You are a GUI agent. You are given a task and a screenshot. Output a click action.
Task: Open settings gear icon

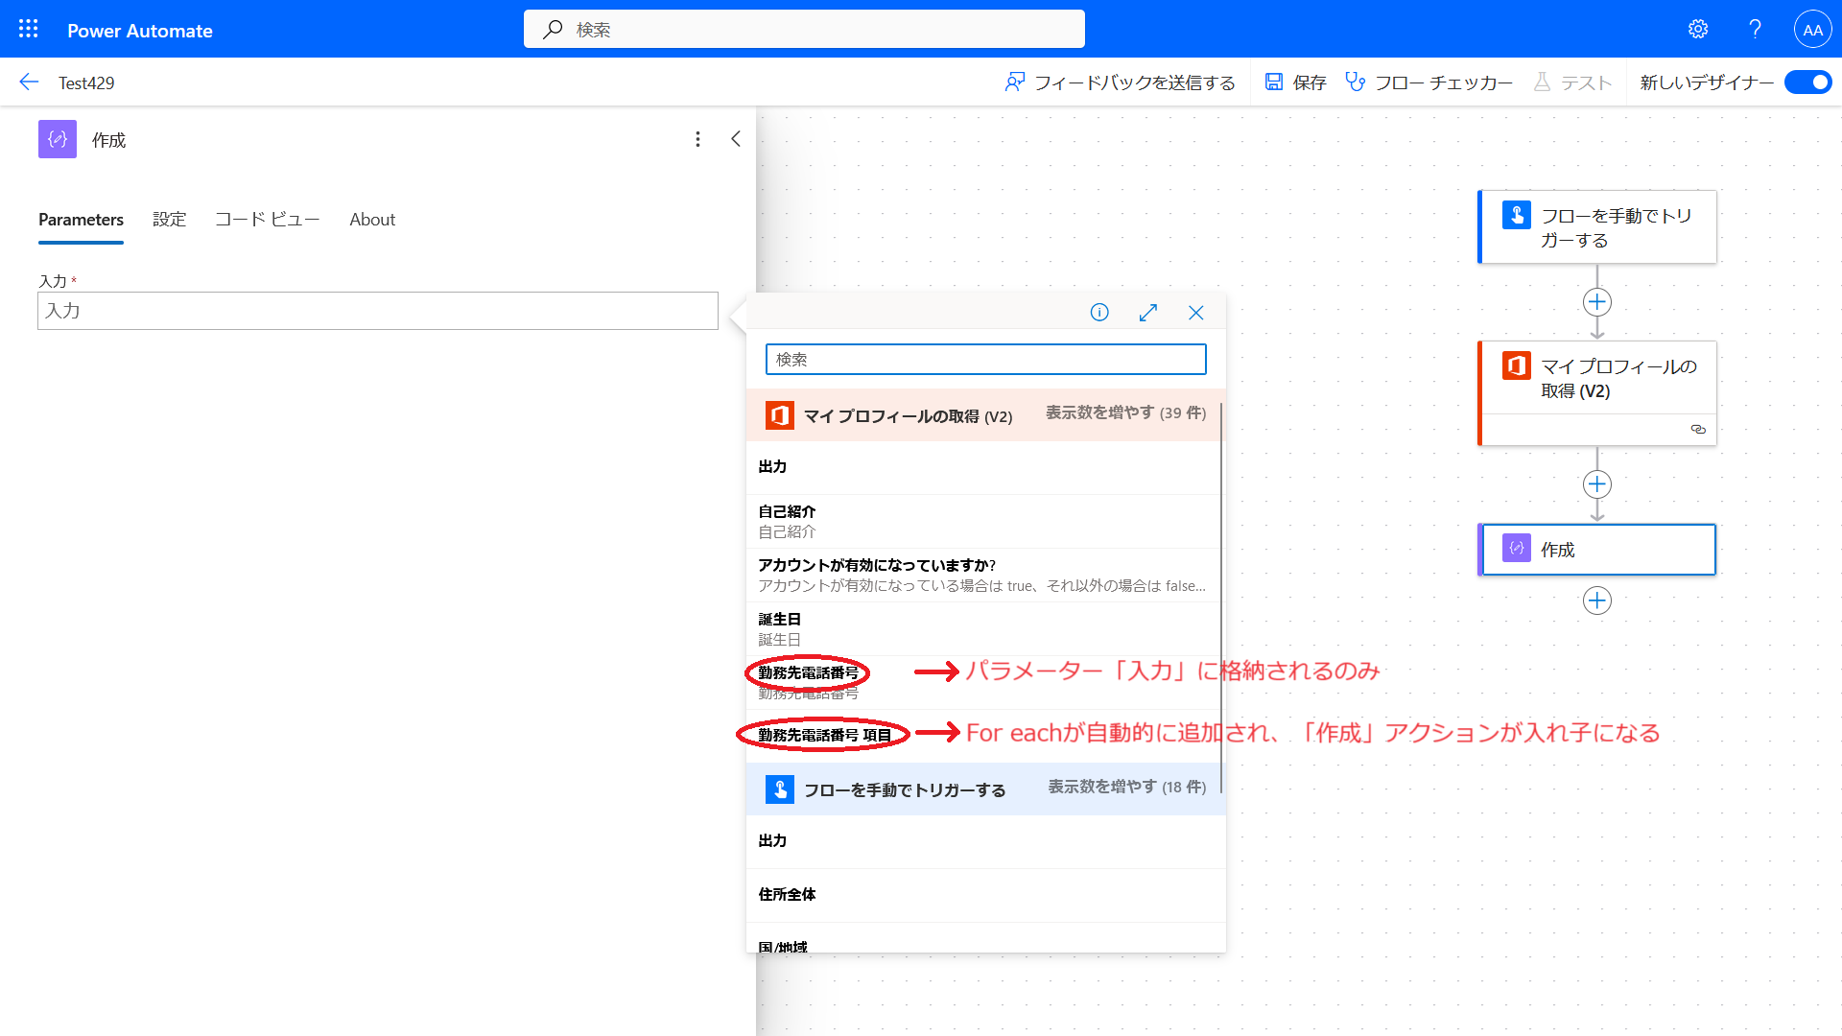pyautogui.click(x=1698, y=30)
